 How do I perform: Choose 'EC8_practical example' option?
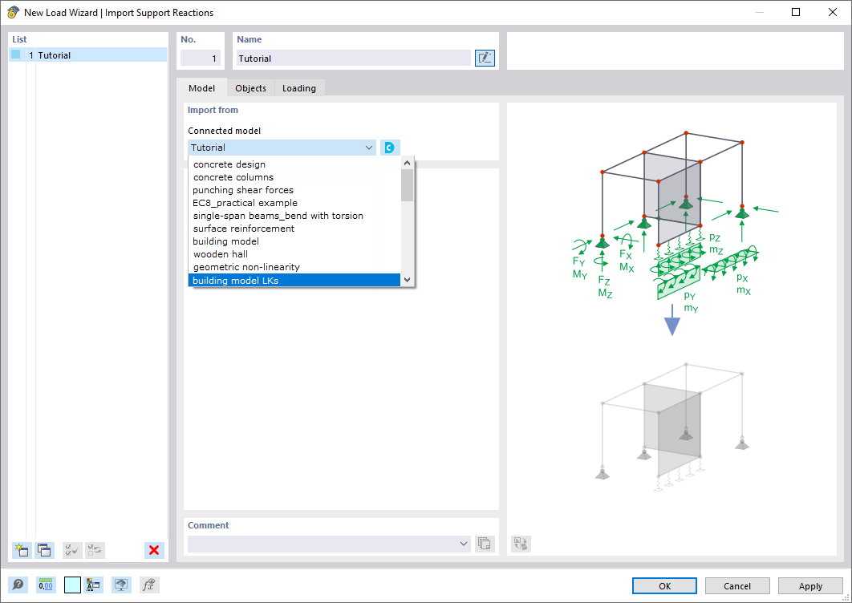click(294, 203)
